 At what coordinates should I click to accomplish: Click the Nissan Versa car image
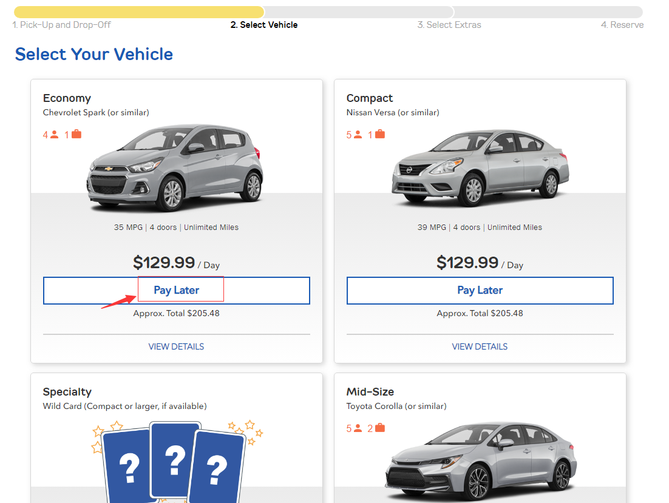coord(480,167)
